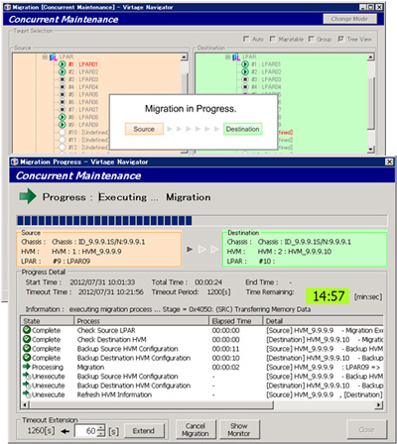The image size is (397, 444).
Task: Click the timeout extension seconds input field
Action: click(x=86, y=431)
